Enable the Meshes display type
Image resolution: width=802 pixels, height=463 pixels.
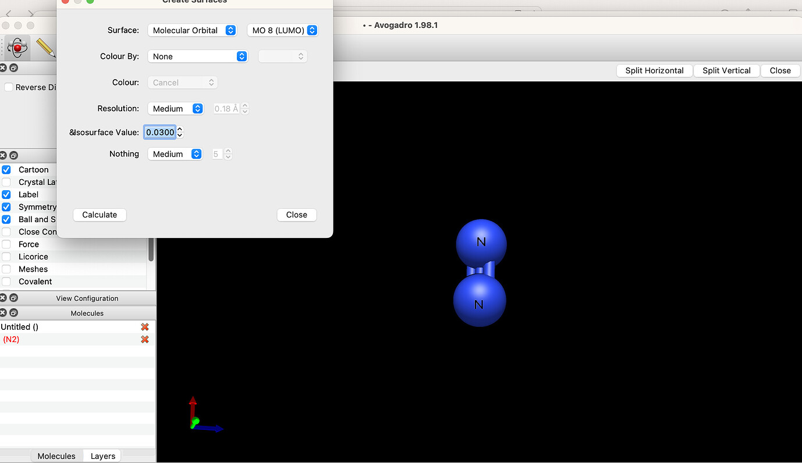6,269
